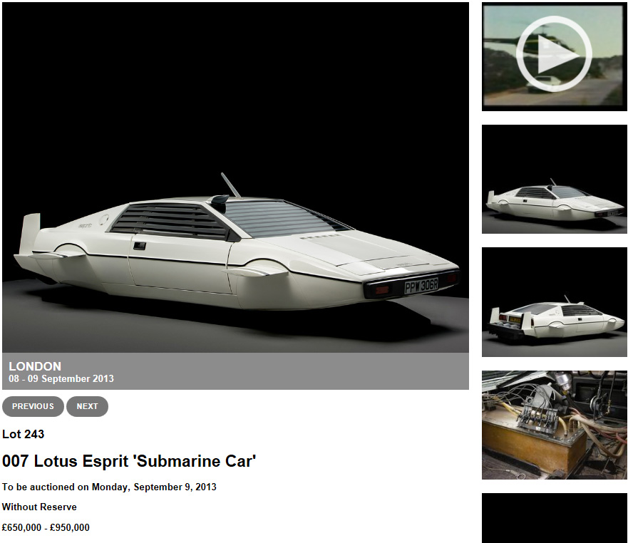
Task: Open the wiring and battery box thumbnail
Action: [x=555, y=425]
